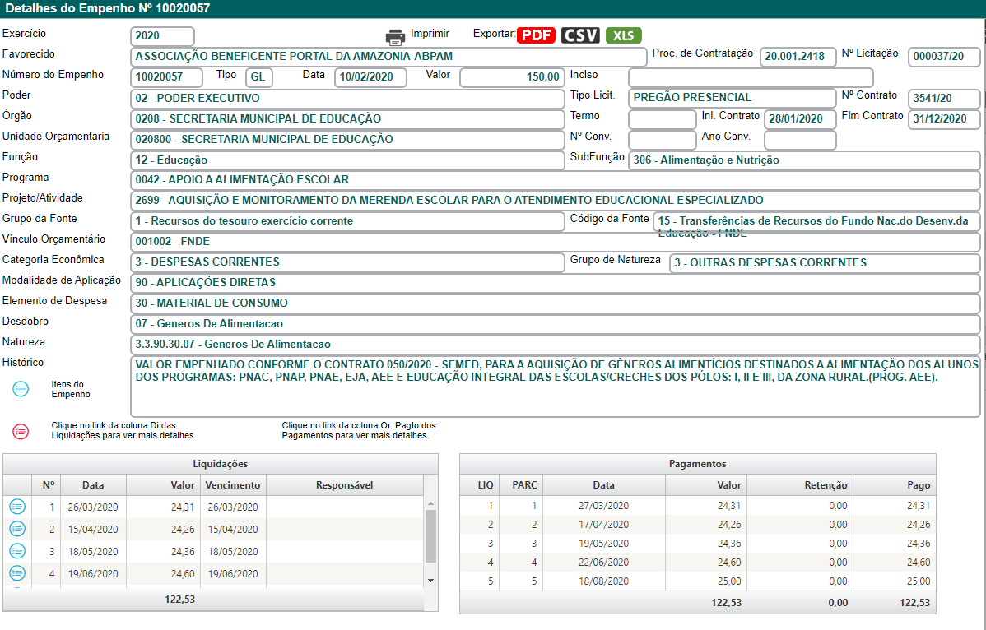Click Nº Licitação field 000037/20
986x630 pixels.
pos(944,57)
